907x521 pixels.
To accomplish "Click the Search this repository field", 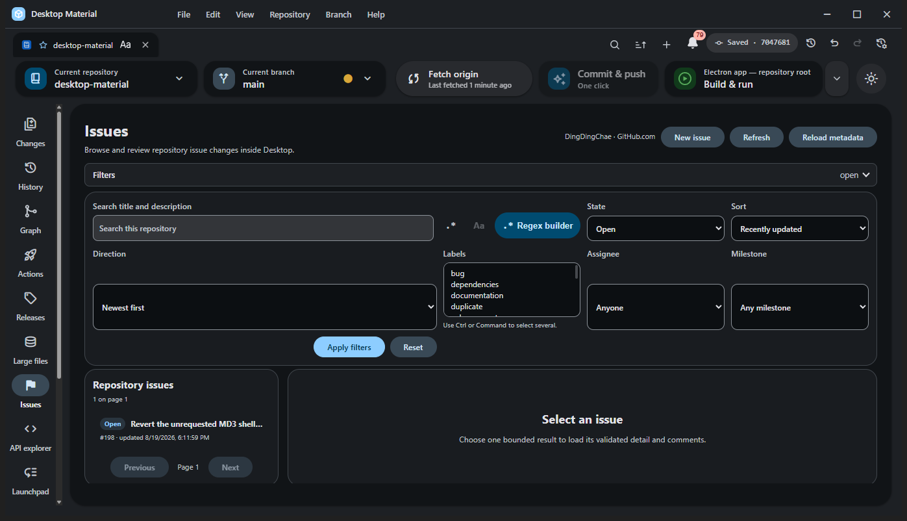I will (263, 228).
